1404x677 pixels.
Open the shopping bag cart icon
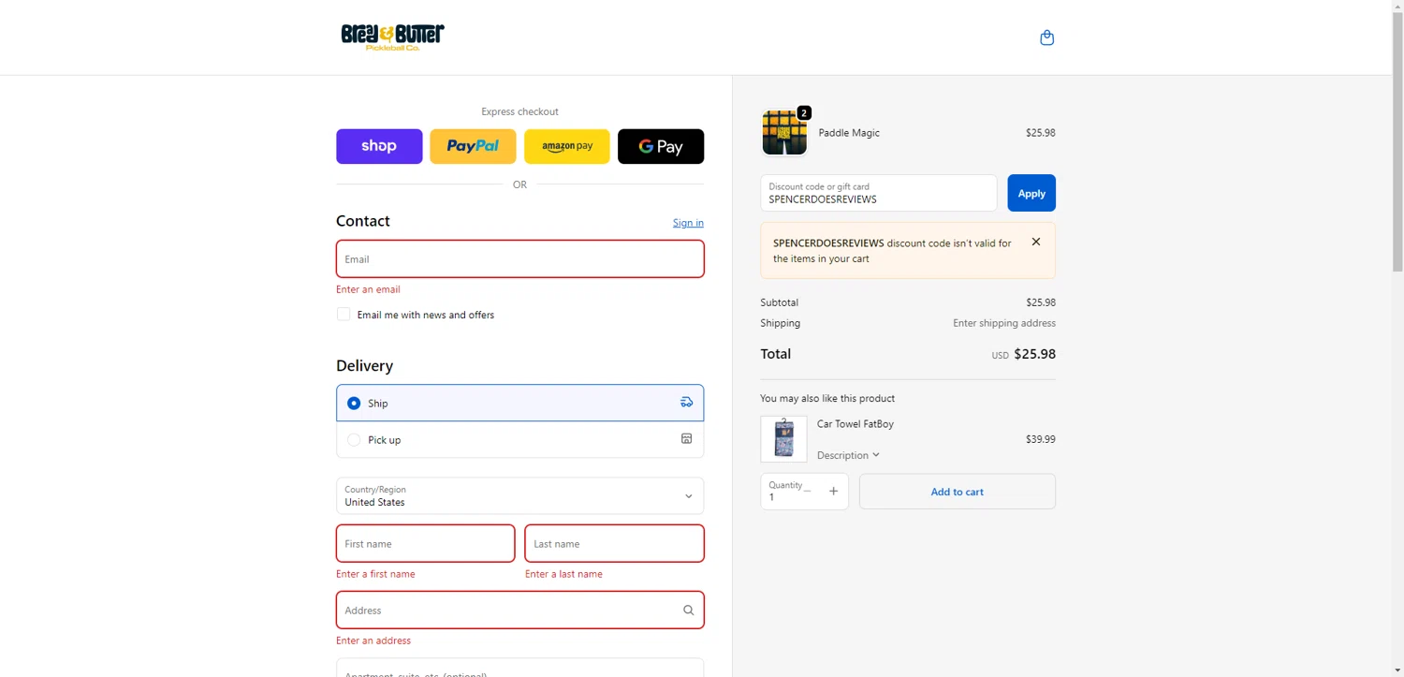tap(1046, 37)
